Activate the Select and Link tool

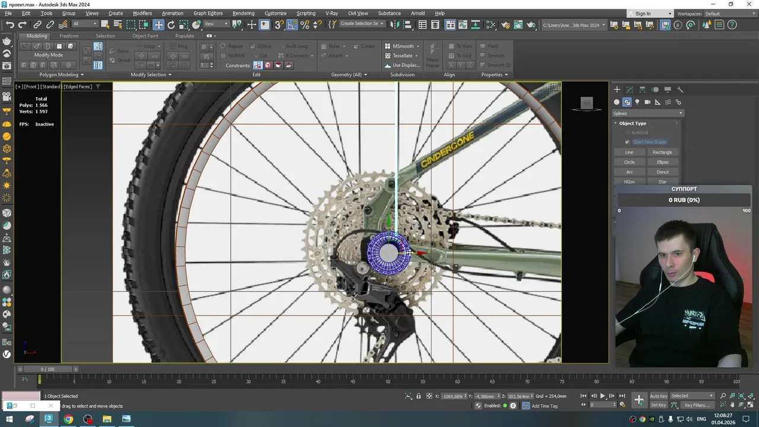pyautogui.click(x=37, y=24)
